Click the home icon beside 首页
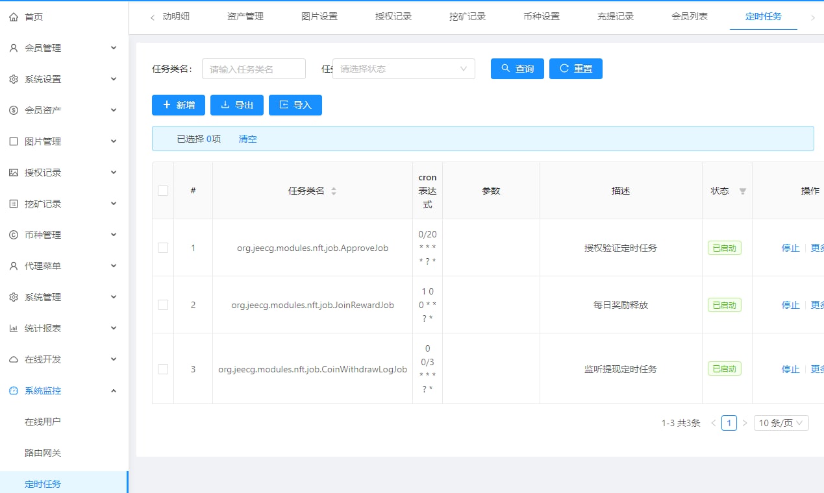The height and width of the screenshot is (493, 824). point(14,17)
